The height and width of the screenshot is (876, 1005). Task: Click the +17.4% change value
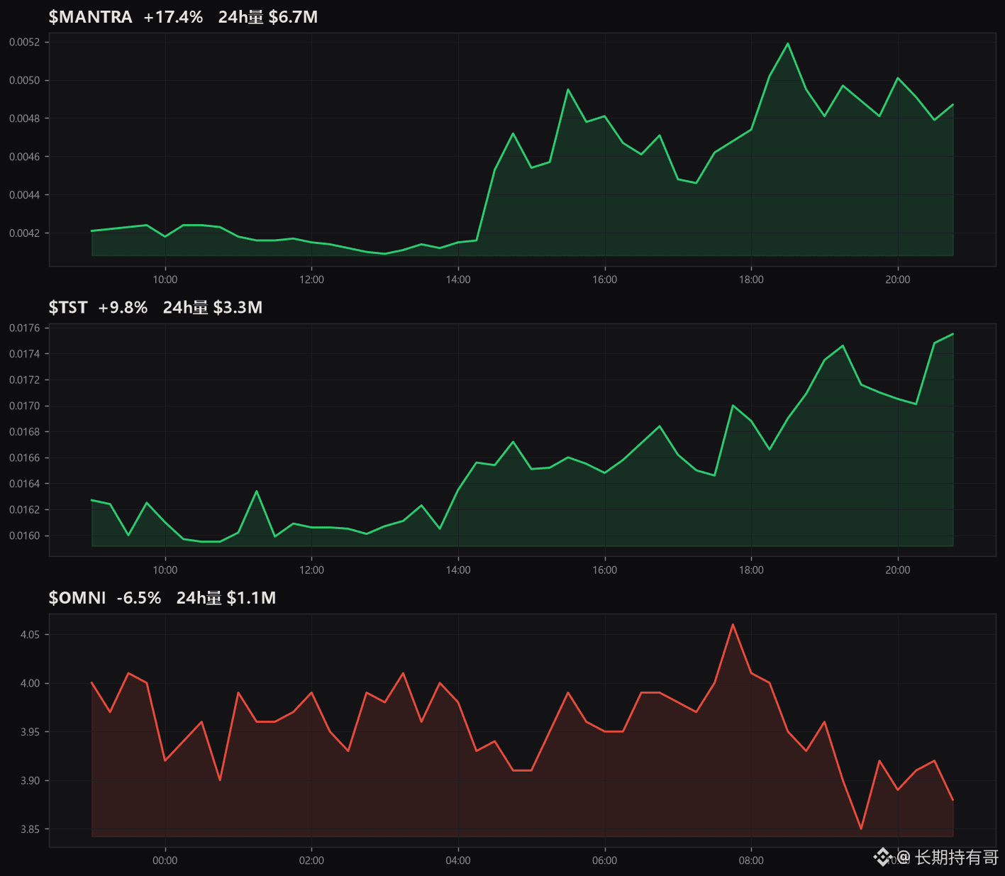coord(173,17)
